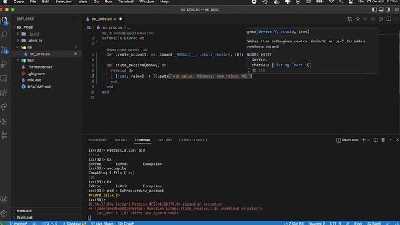Viewport: 400px width, 225px height.
Task: Open the Explorer view in activity bar
Action: click(x=4, y=21)
